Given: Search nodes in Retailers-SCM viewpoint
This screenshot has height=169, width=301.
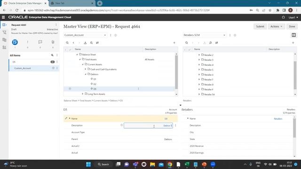Looking at the screenshot, I should click(x=186, y=43).
